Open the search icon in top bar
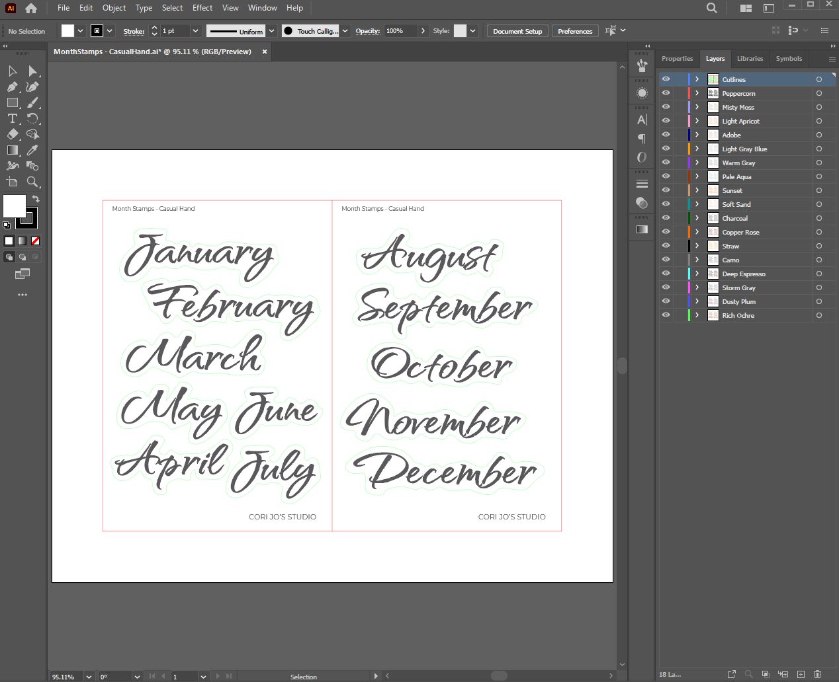The width and height of the screenshot is (839, 682). [712, 8]
